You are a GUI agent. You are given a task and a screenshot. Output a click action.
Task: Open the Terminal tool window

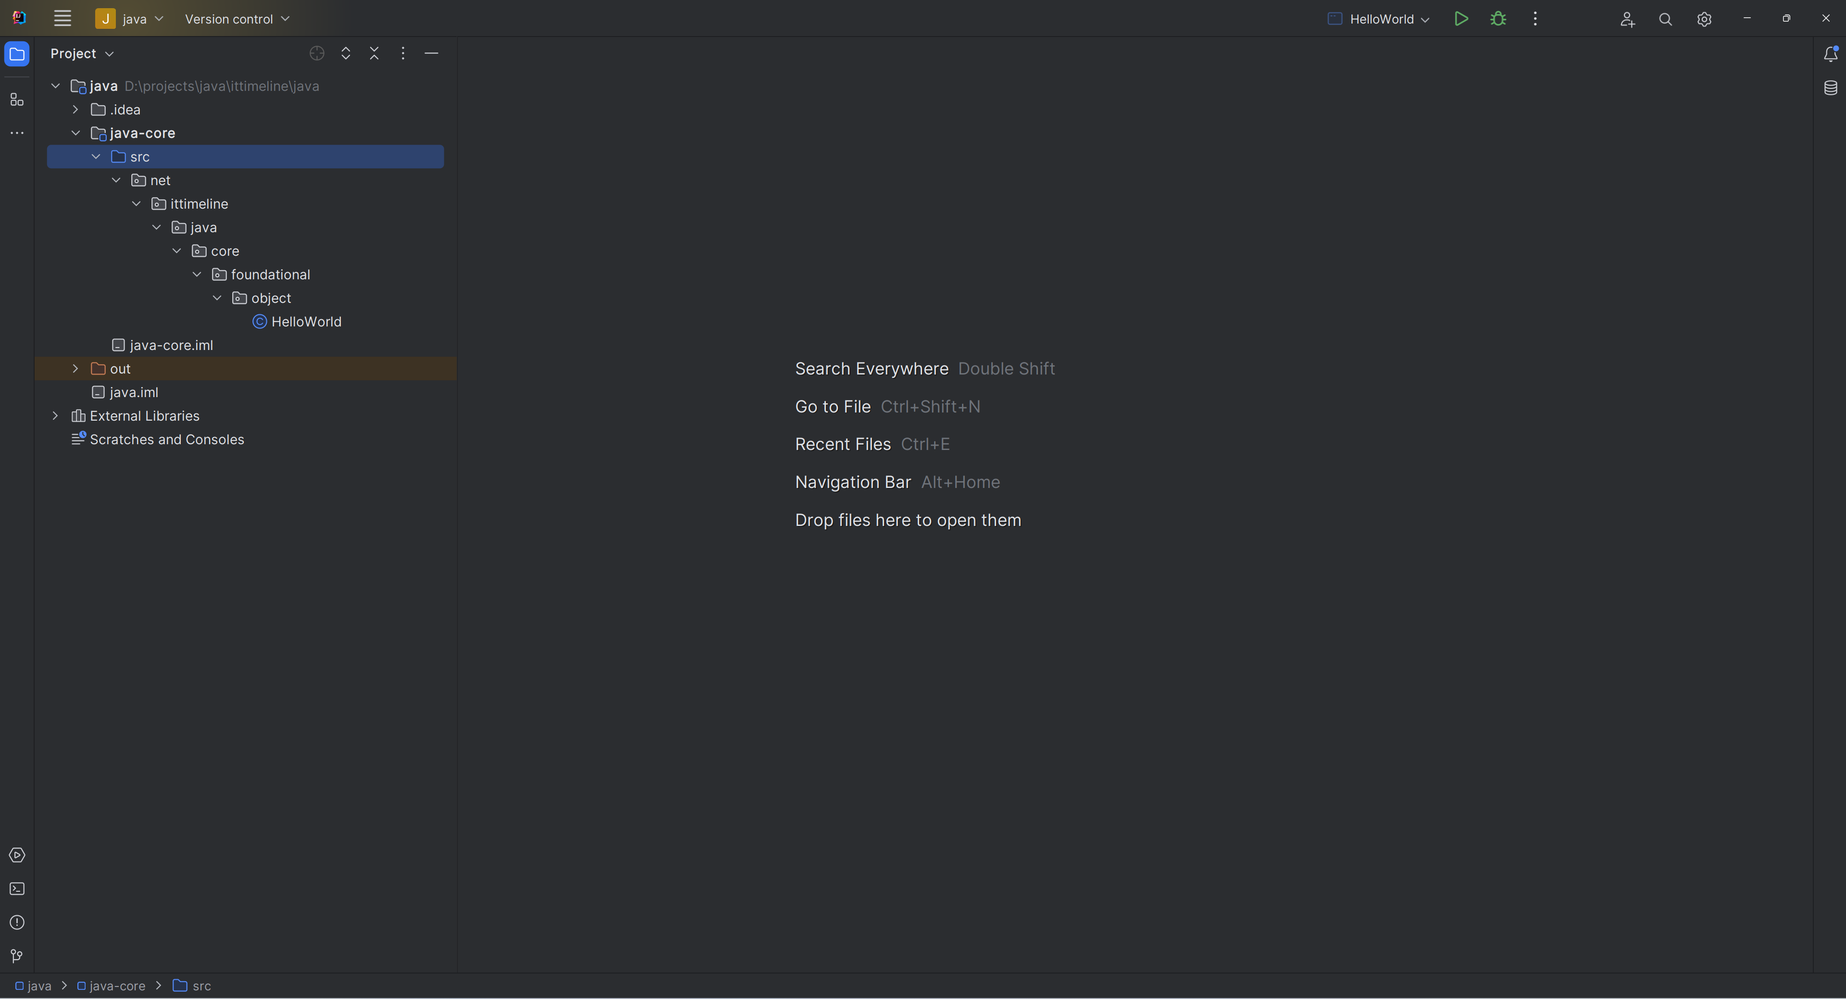[17, 889]
